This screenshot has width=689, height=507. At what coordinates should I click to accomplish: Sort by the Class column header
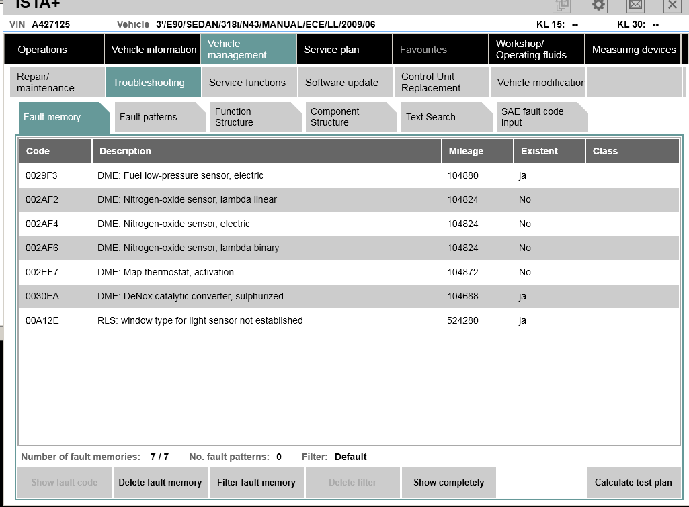click(x=633, y=151)
